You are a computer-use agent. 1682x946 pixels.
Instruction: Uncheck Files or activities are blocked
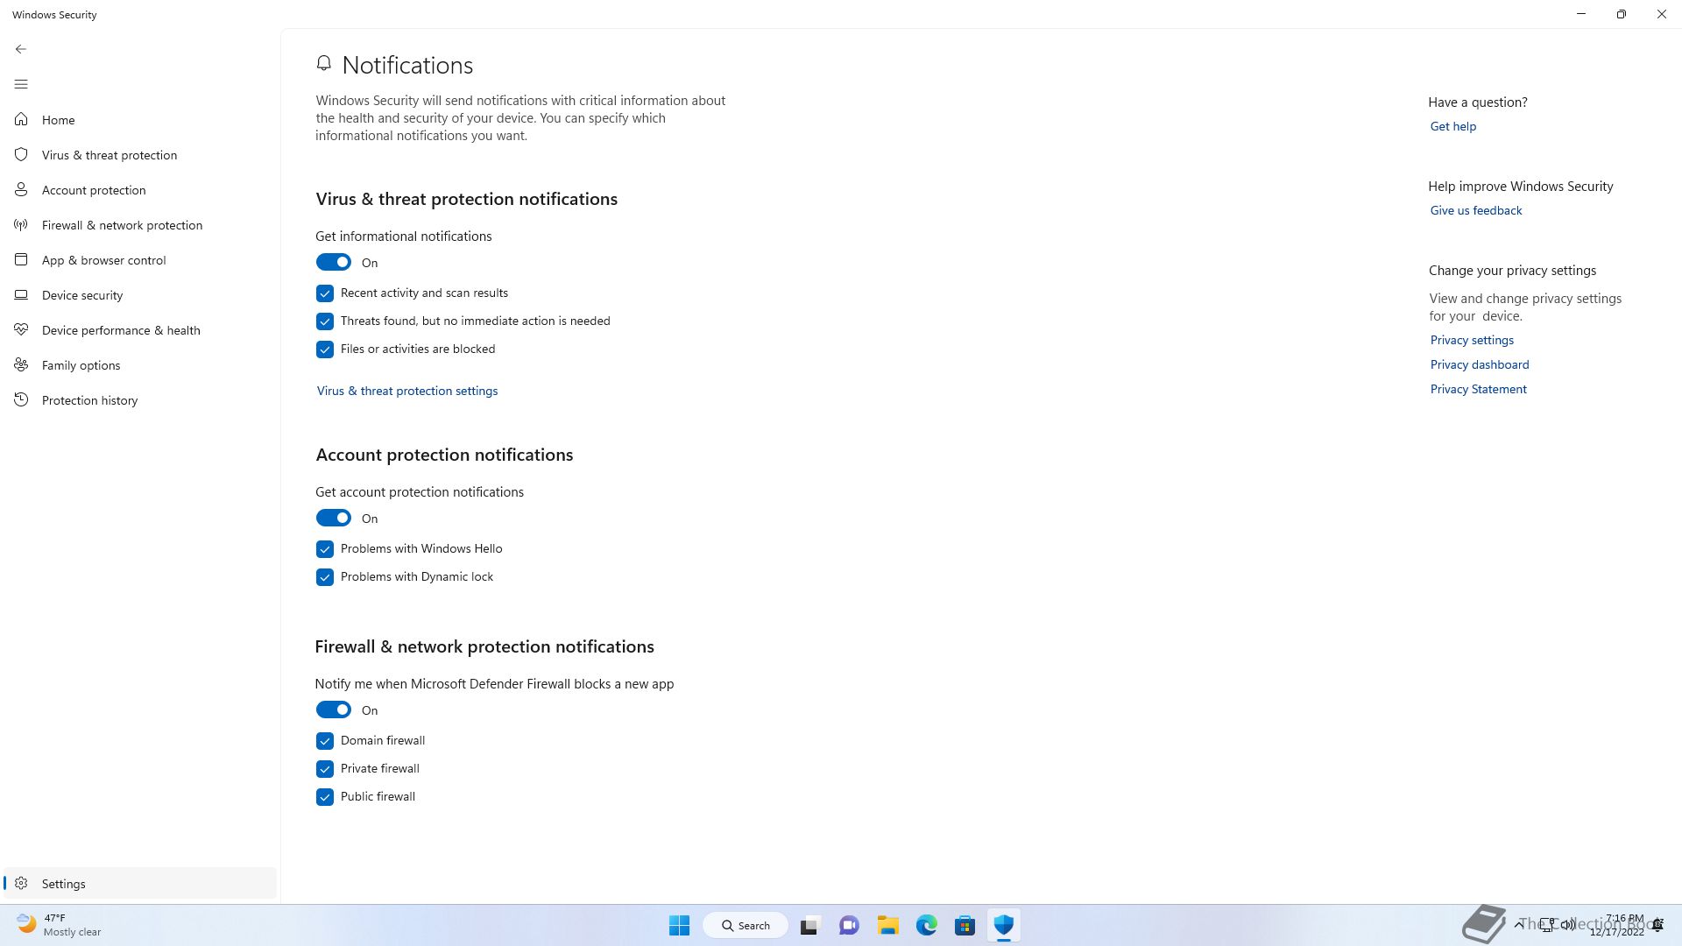[325, 349]
